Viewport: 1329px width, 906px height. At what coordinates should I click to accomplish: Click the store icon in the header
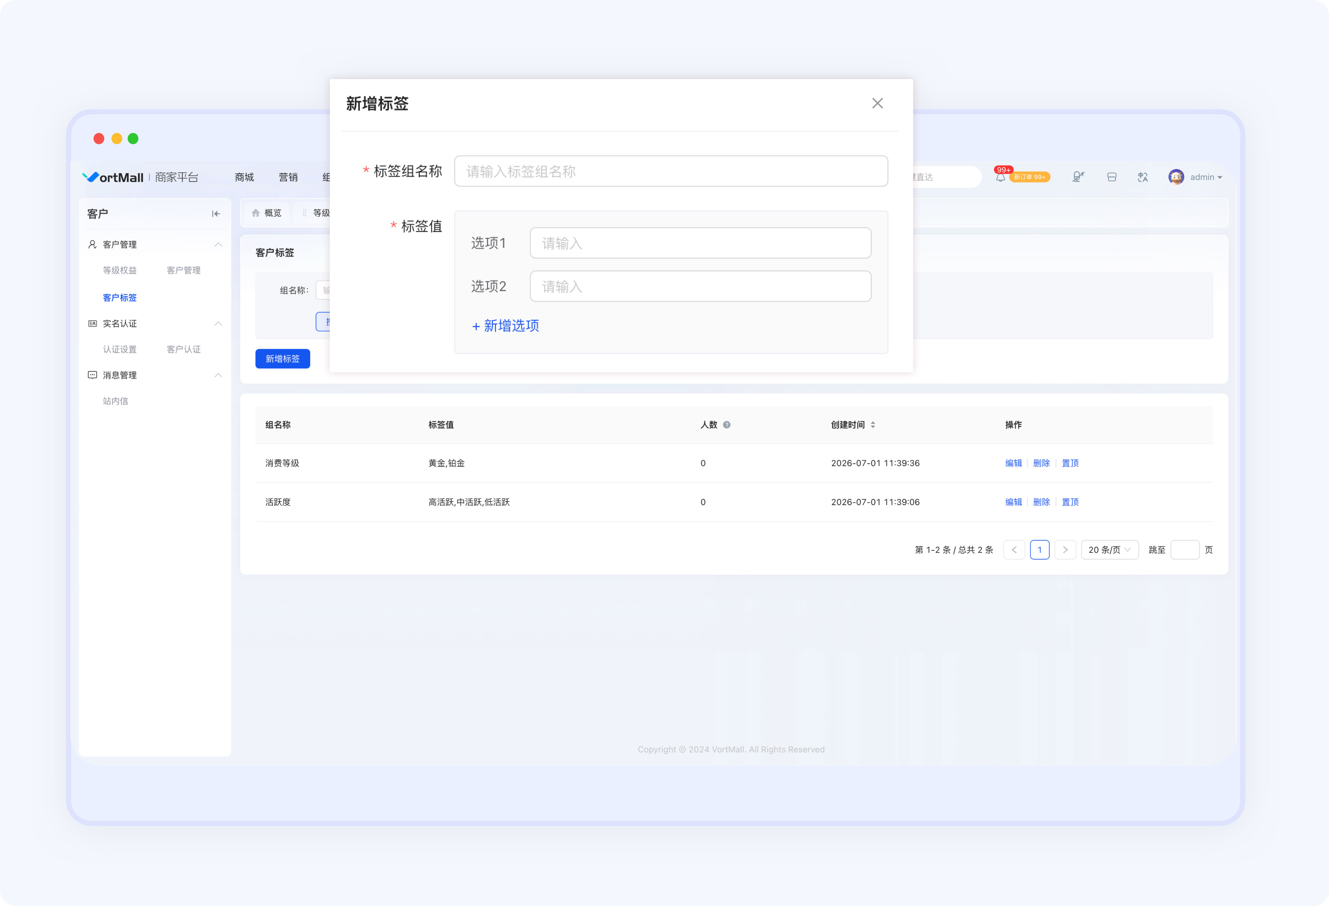1111,177
